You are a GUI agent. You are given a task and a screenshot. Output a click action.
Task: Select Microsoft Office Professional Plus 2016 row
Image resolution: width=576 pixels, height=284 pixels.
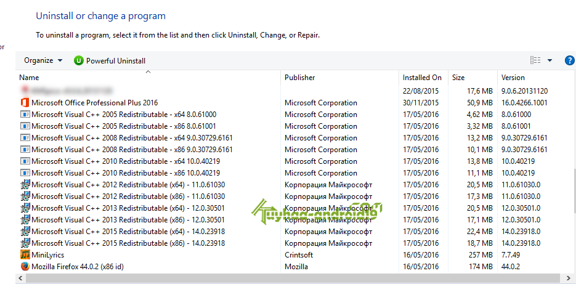[x=296, y=103]
